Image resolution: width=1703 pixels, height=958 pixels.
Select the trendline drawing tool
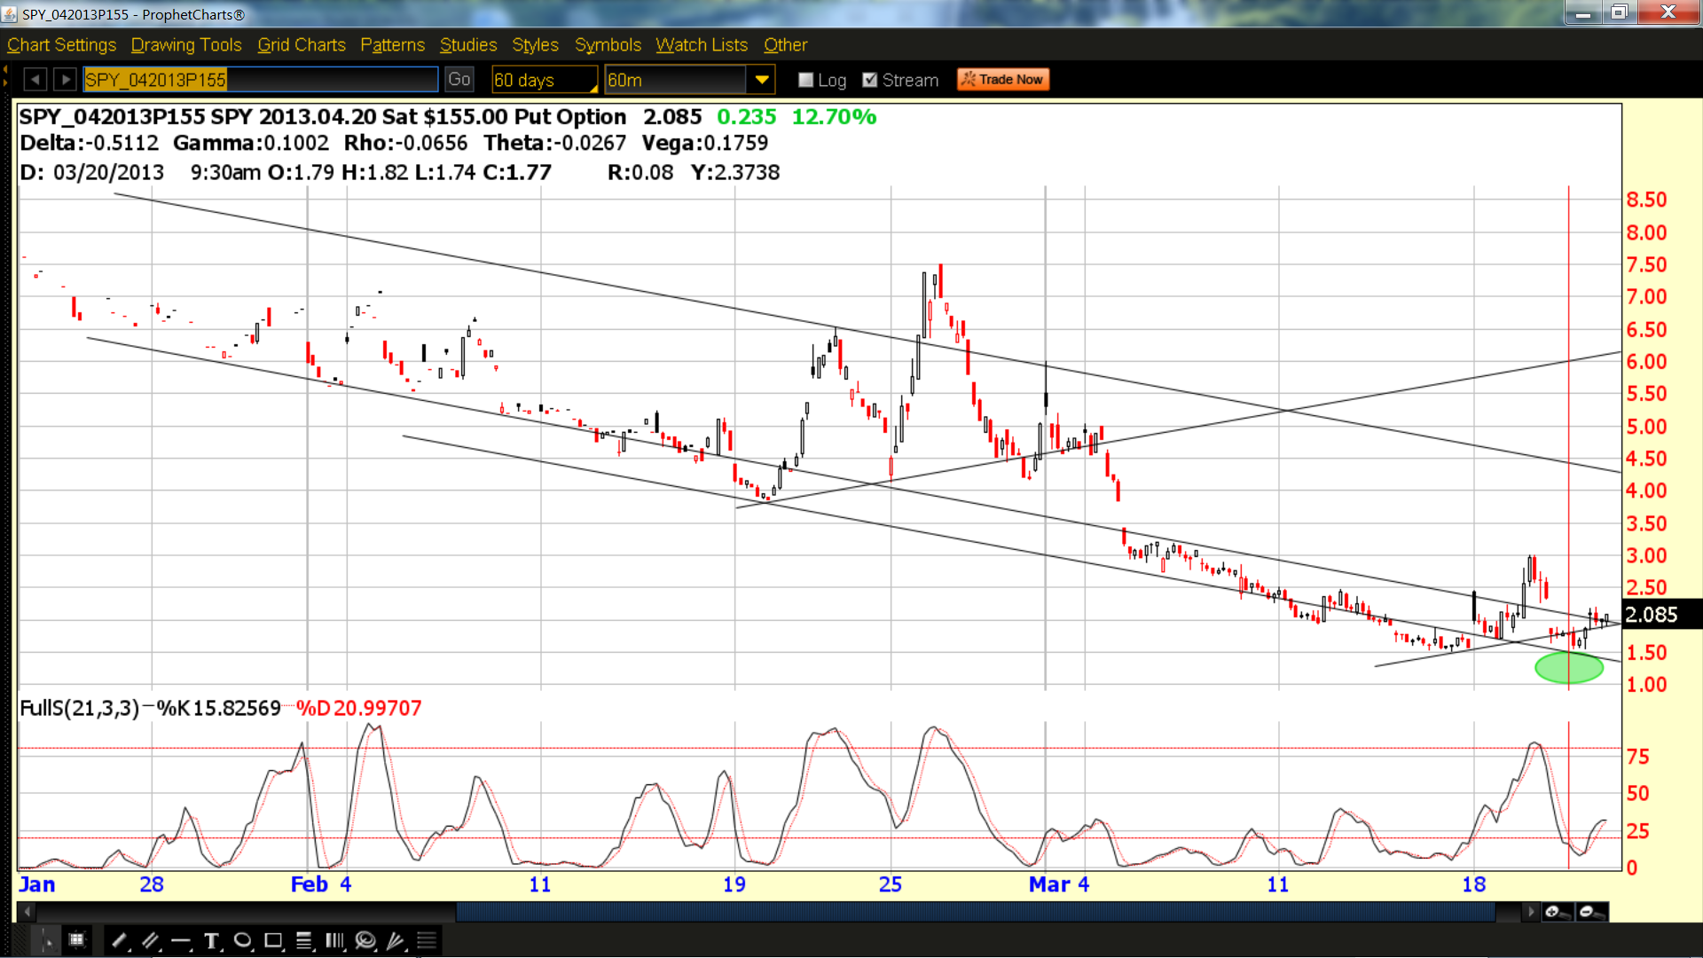[119, 940]
